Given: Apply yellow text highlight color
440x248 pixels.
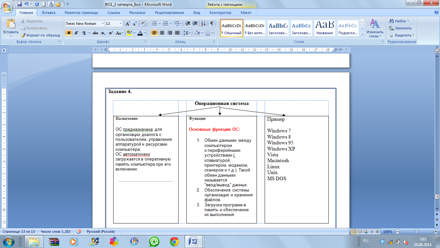Looking at the screenshot, I should click(129, 33).
